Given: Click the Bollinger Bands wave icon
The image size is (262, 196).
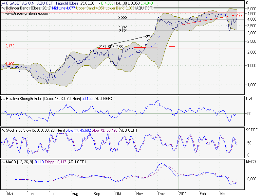Looking at the screenshot, I should [x=3, y=7].
